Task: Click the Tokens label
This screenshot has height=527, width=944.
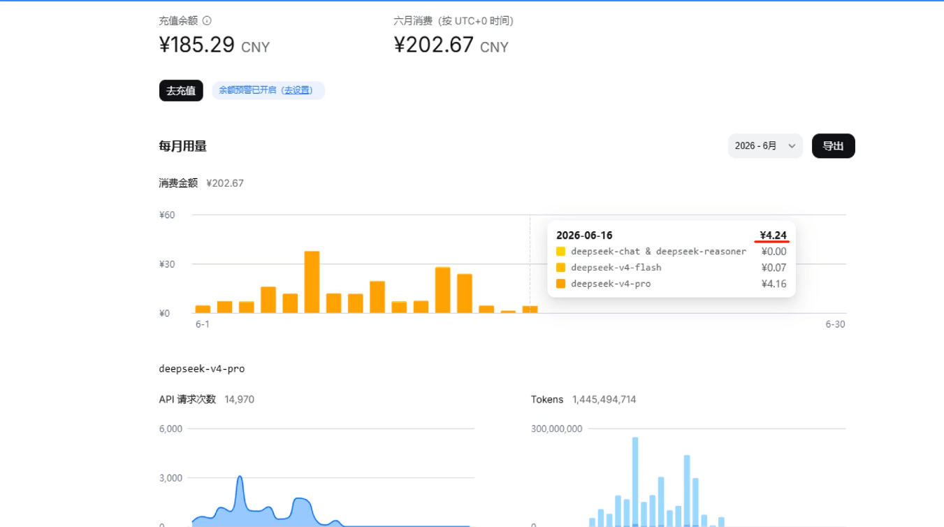Action: [x=547, y=400]
